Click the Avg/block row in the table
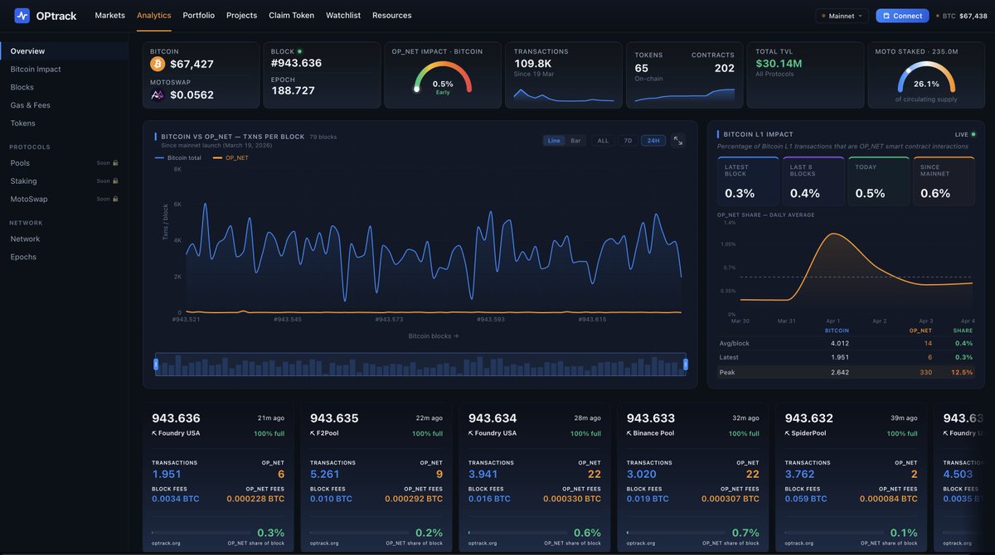The height and width of the screenshot is (555, 995). 846,343
